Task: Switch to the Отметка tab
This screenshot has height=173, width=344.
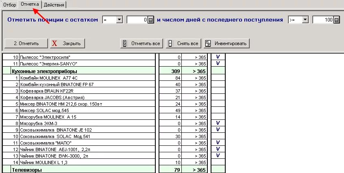Action: 30,4
